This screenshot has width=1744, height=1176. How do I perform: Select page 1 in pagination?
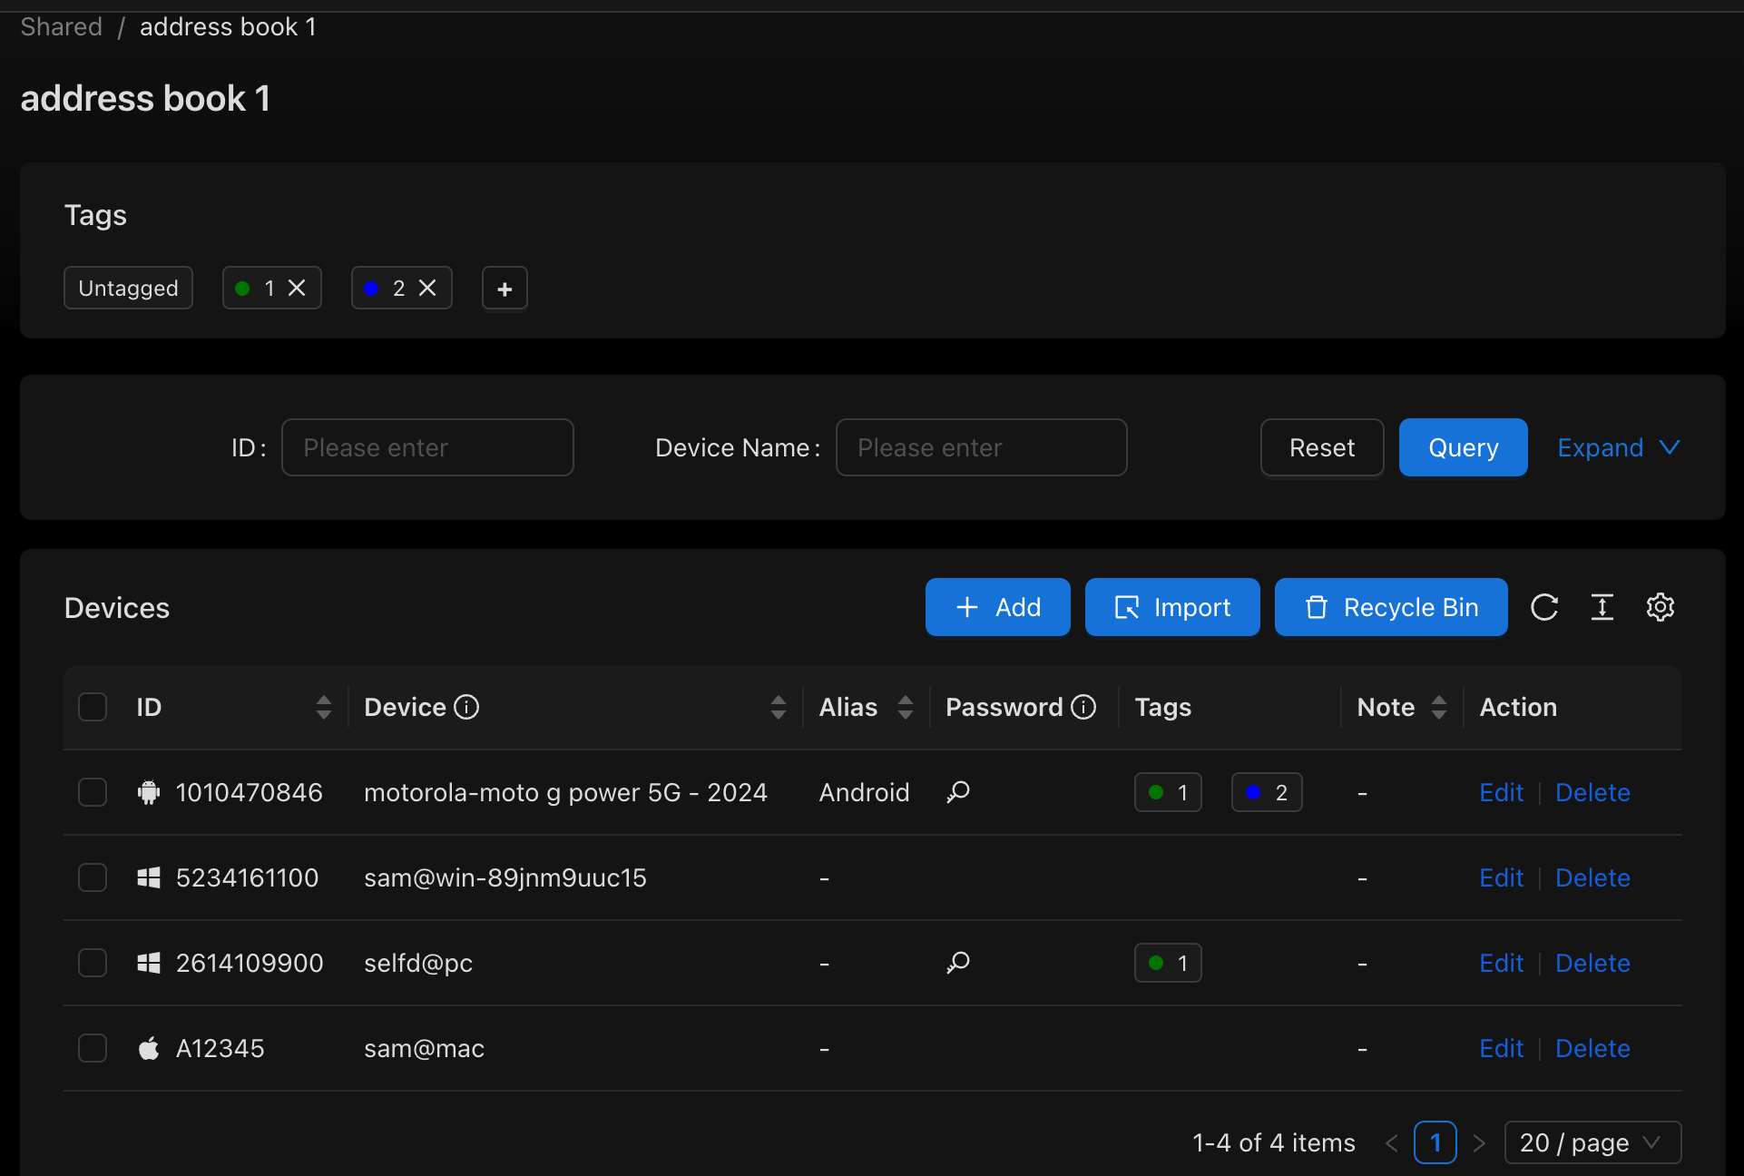[x=1435, y=1142]
